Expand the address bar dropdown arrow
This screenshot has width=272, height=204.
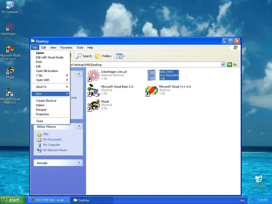pyautogui.click(x=223, y=65)
